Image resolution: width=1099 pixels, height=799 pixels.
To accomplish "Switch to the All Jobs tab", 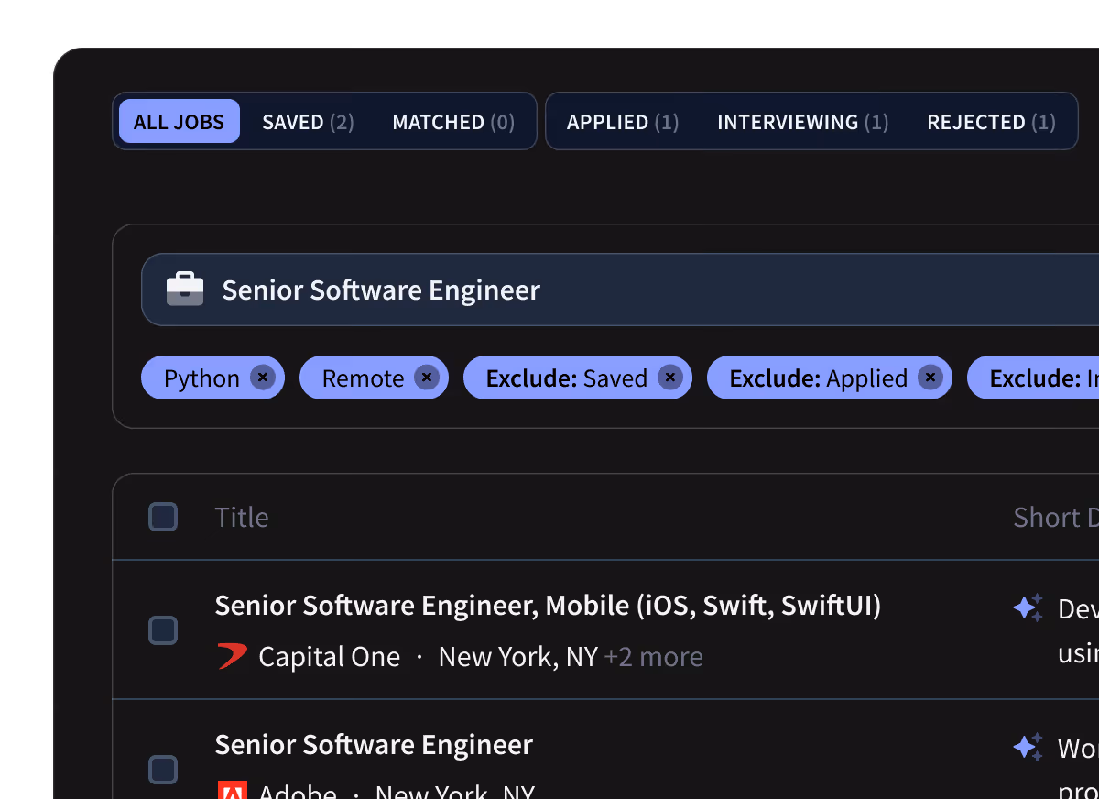I will 180,121.
